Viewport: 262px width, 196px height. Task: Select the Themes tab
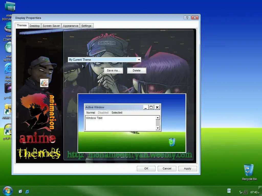pos(21,25)
